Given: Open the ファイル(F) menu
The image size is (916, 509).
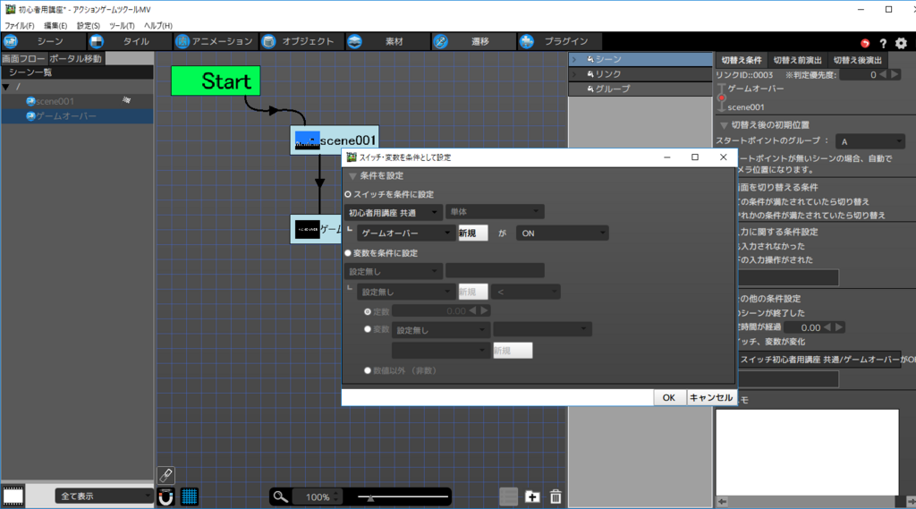Looking at the screenshot, I should tap(20, 26).
